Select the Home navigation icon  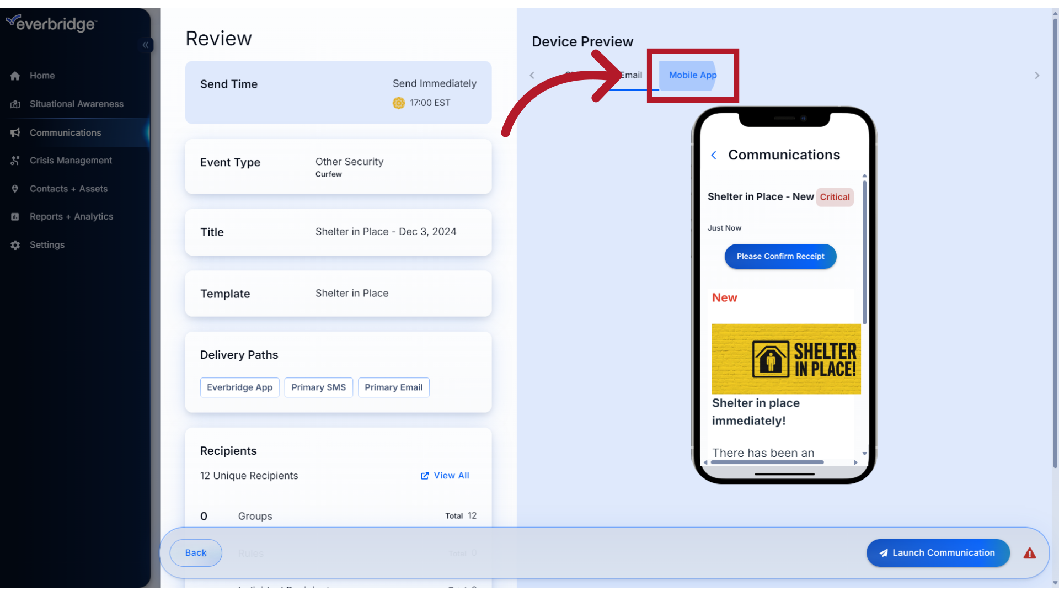tap(14, 75)
